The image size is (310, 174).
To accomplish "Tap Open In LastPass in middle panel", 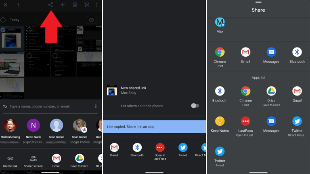I will (160, 151).
